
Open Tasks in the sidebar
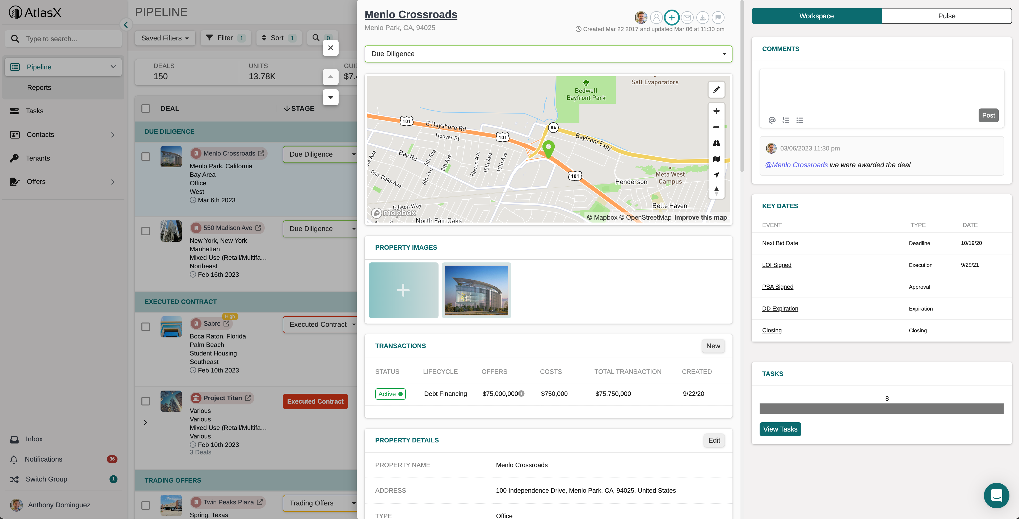(34, 111)
